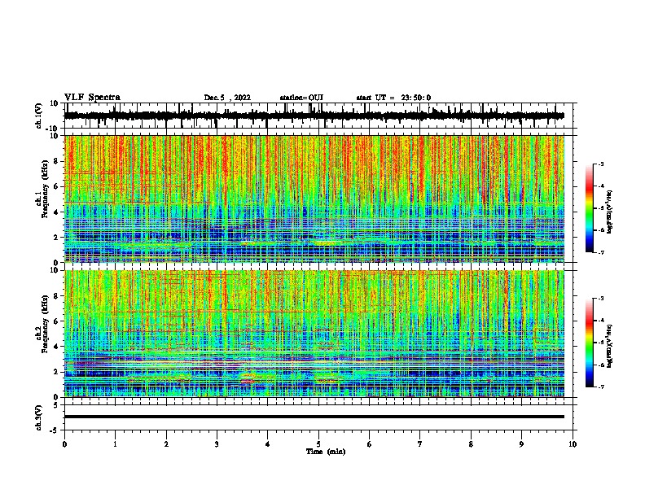
Task: Click the "-3" tick on ch.1 colorbar
Action: (x=600, y=164)
